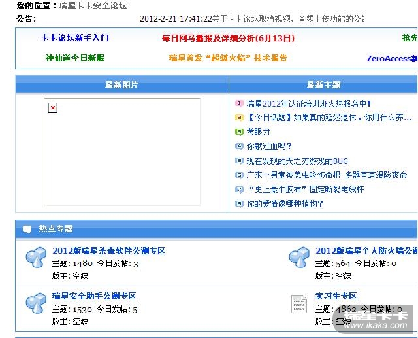Open 每日网马播报及详细分析(6月13日) link

coord(228,38)
